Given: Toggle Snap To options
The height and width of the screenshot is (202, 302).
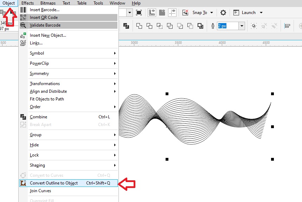Looking at the screenshot, I should click(194, 13).
